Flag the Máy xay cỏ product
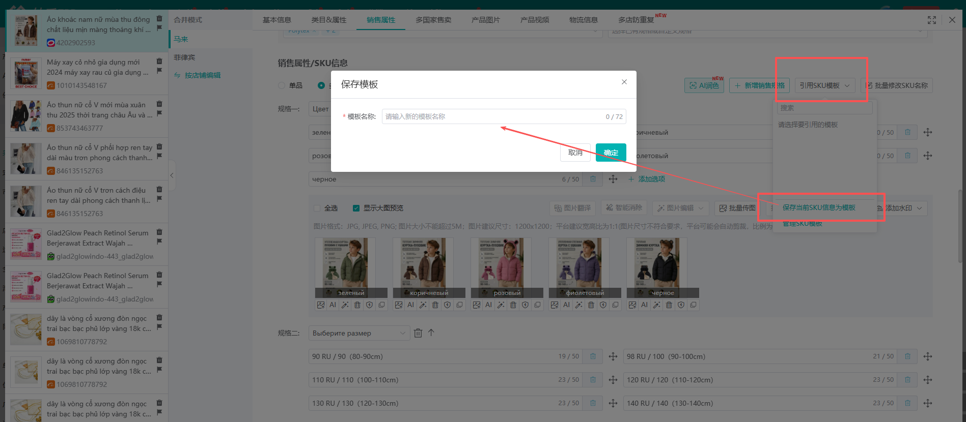The width and height of the screenshot is (966, 422). [x=159, y=71]
